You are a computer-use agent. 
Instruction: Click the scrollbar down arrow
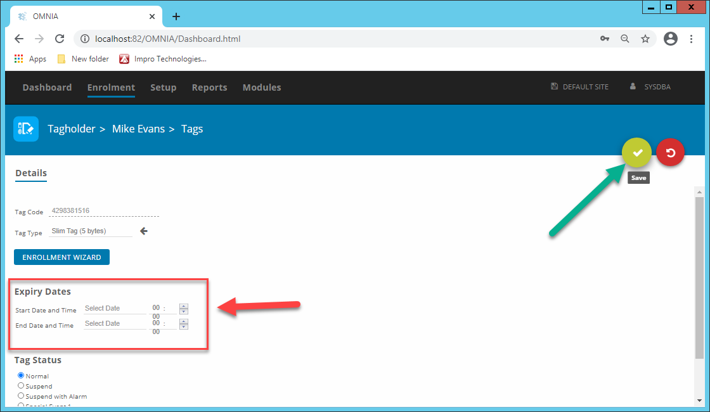coord(700,400)
